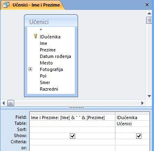Click the scroll up arrow in table pane
Image resolution: width=154 pixels, height=151 pixels.
click(149, 13)
